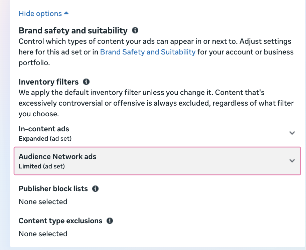Click the Brand safety and suitability heading
Image resolution: width=306 pixels, height=250 pixels.
click(x=73, y=30)
